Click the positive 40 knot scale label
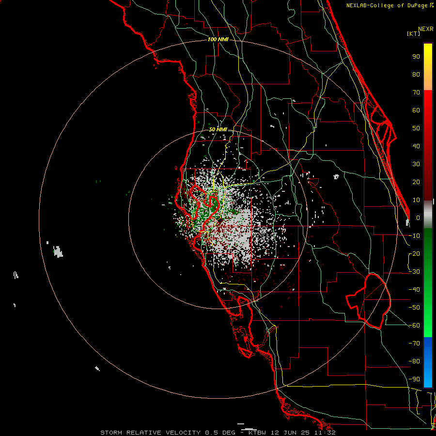 click(416, 146)
